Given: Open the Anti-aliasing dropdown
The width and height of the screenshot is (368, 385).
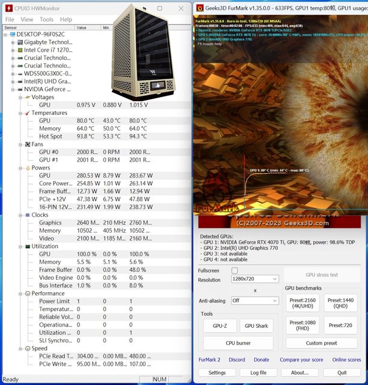Looking at the screenshot, I should (x=255, y=300).
